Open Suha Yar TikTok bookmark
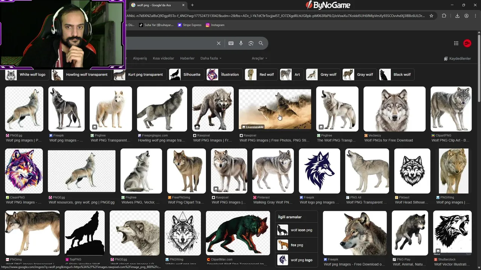 click(x=156, y=25)
